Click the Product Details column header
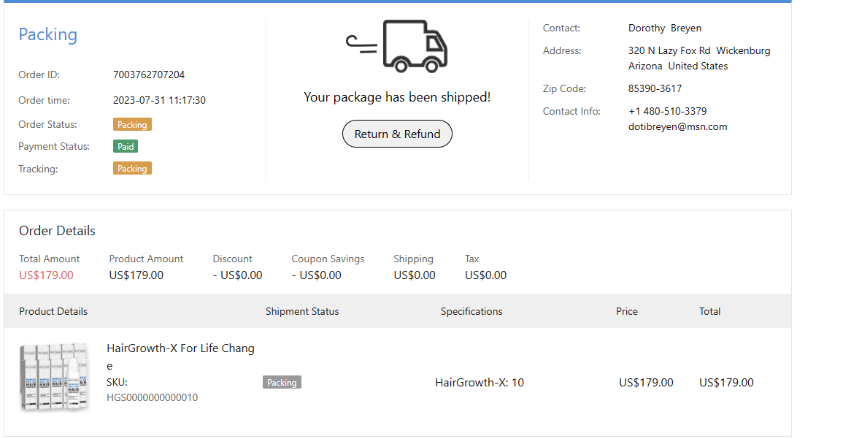The image size is (843, 439). coord(53,311)
